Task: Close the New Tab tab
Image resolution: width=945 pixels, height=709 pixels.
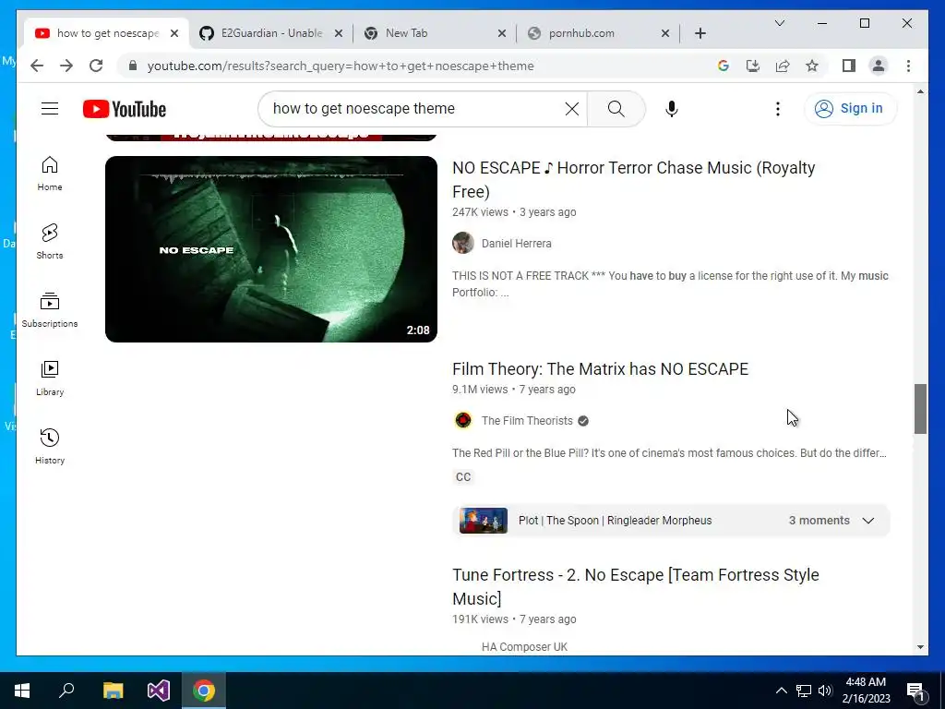Action: [501, 33]
